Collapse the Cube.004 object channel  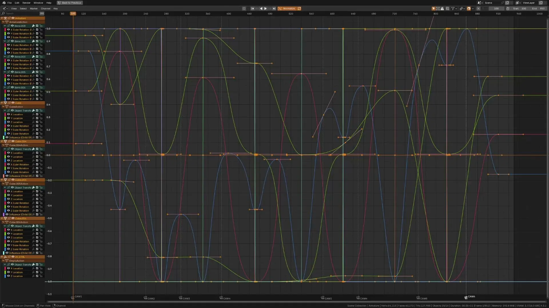click(2, 141)
